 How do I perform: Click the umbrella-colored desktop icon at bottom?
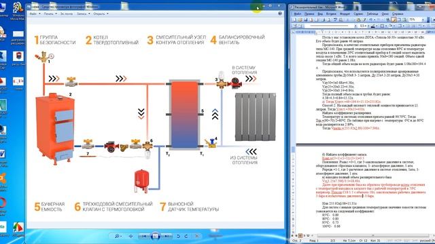point(18,229)
